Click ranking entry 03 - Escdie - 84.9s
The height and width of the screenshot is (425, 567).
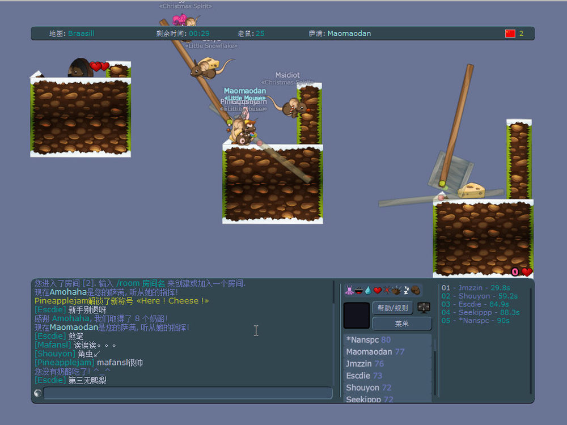click(475, 304)
